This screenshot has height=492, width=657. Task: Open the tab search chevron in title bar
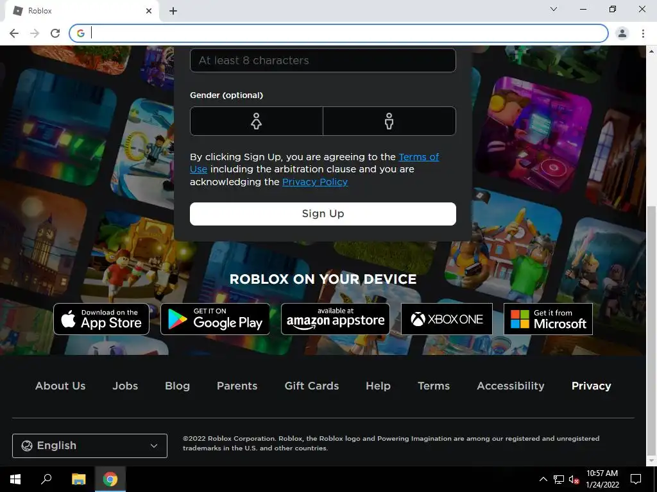click(554, 9)
